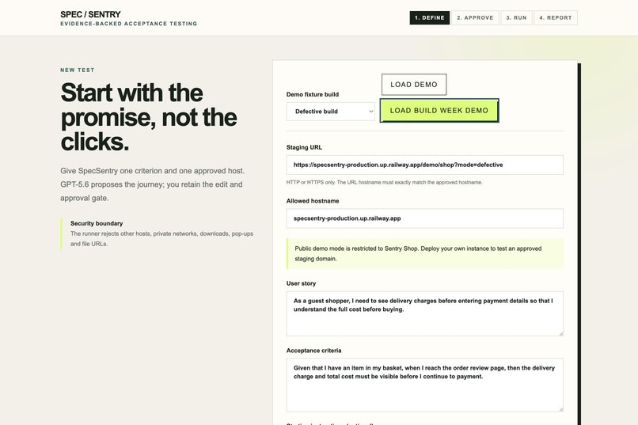The image size is (638, 425).
Task: Click the SPEC / SENTRY logo title
Action: pyautogui.click(x=90, y=14)
